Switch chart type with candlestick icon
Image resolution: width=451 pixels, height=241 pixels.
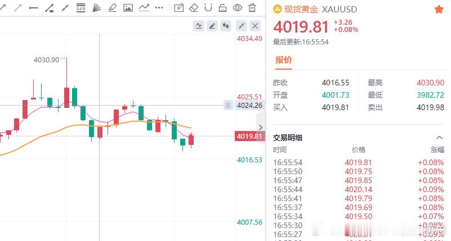(226, 26)
